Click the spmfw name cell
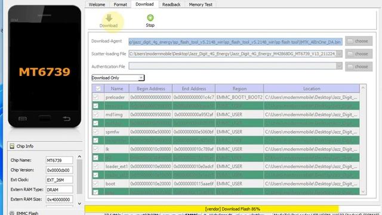Viewport: 382px width, 215px height. [117, 132]
